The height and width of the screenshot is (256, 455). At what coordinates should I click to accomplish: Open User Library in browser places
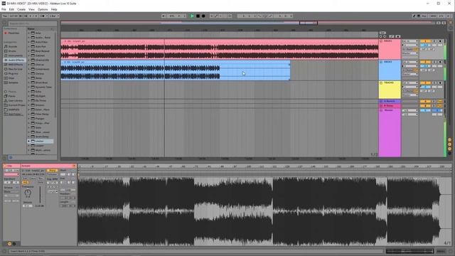pyautogui.click(x=14, y=100)
